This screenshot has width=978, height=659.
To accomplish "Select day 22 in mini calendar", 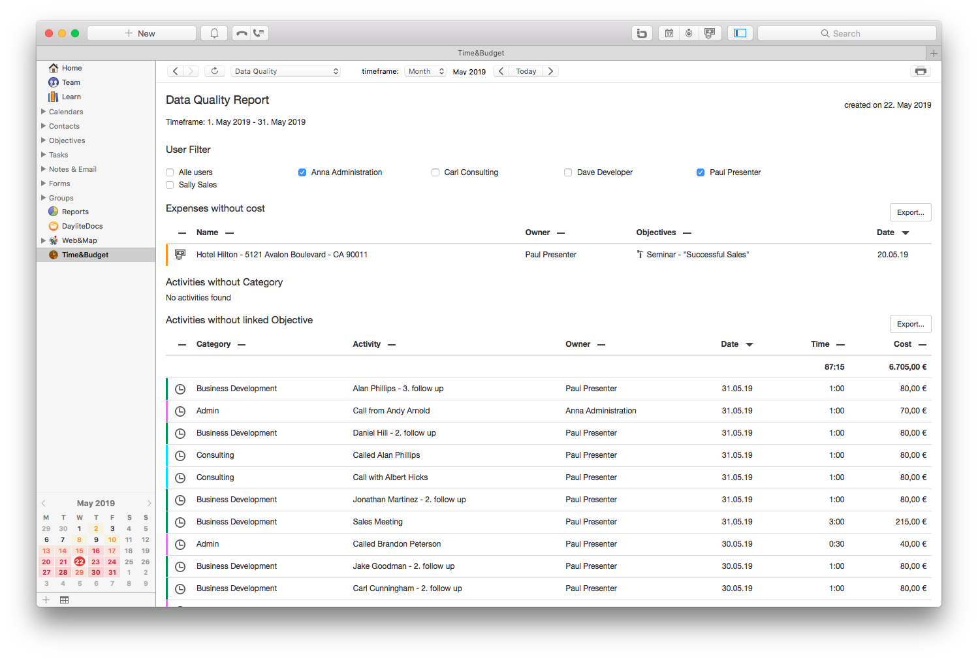I will click(80, 562).
